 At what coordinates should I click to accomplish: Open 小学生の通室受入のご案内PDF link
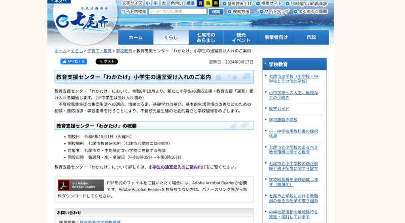click(x=177, y=167)
